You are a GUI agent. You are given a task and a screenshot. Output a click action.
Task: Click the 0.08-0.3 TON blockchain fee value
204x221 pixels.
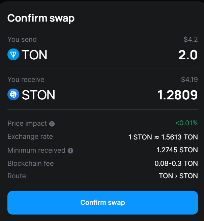pyautogui.click(x=176, y=163)
